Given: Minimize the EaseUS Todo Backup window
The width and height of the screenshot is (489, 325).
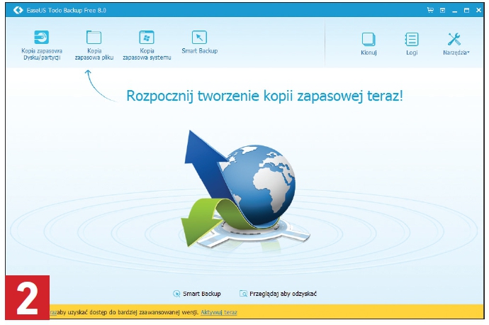Looking at the screenshot, I should 455,11.
